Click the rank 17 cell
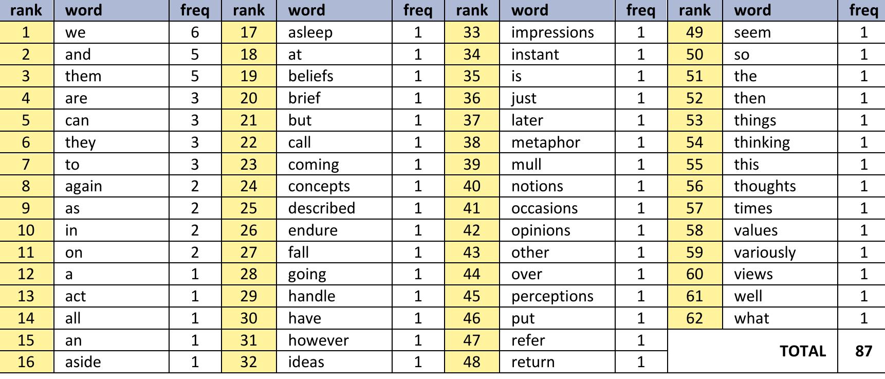This screenshot has height=379, width=885. pyautogui.click(x=249, y=32)
